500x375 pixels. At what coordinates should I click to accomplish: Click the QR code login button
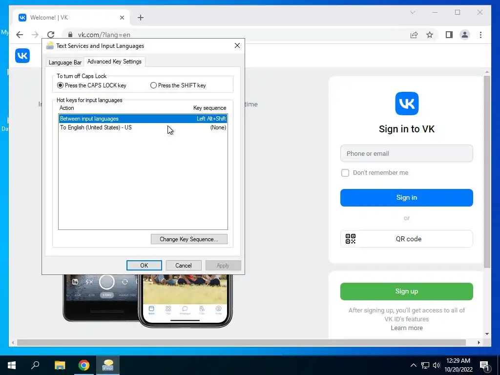tap(407, 239)
